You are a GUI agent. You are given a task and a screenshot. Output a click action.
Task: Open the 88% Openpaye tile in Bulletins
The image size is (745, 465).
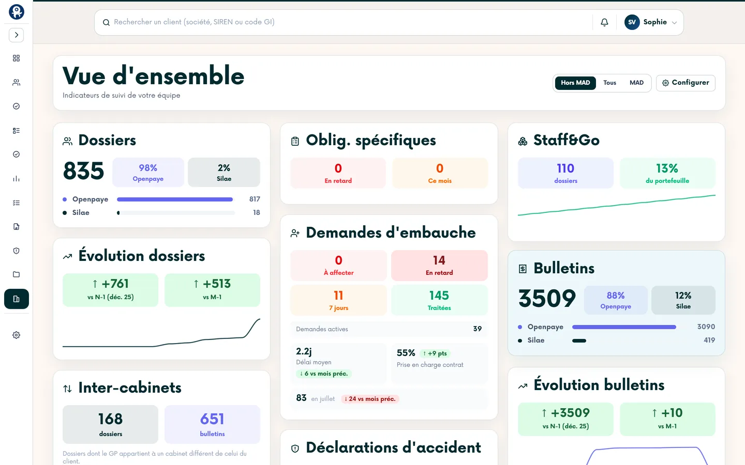pyautogui.click(x=616, y=300)
